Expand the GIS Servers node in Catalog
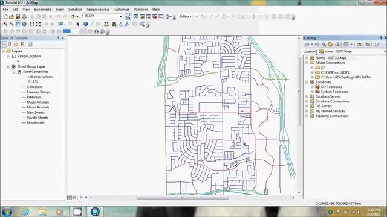Screen dimensions: 387x217 click(307, 106)
